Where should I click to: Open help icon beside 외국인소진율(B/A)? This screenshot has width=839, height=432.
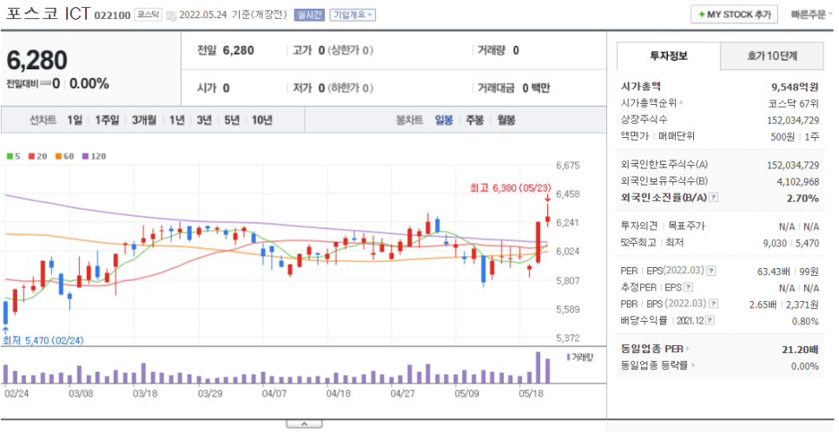coord(713,197)
